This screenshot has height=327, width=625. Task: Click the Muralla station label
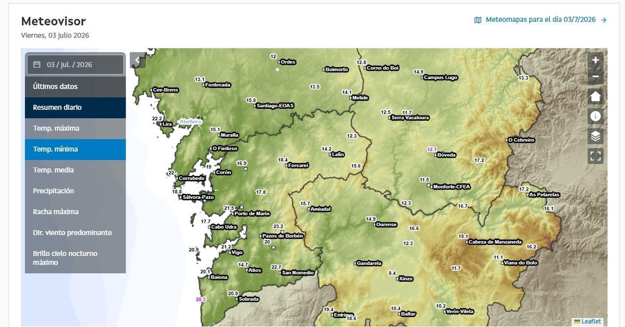(x=229, y=135)
